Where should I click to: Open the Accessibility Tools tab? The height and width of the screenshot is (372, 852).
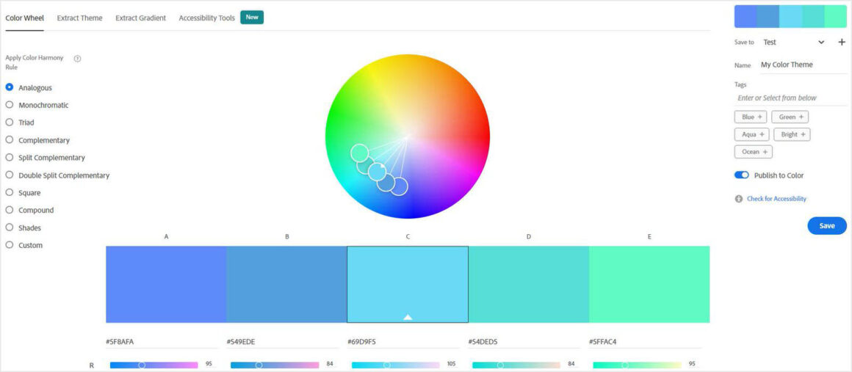(206, 18)
